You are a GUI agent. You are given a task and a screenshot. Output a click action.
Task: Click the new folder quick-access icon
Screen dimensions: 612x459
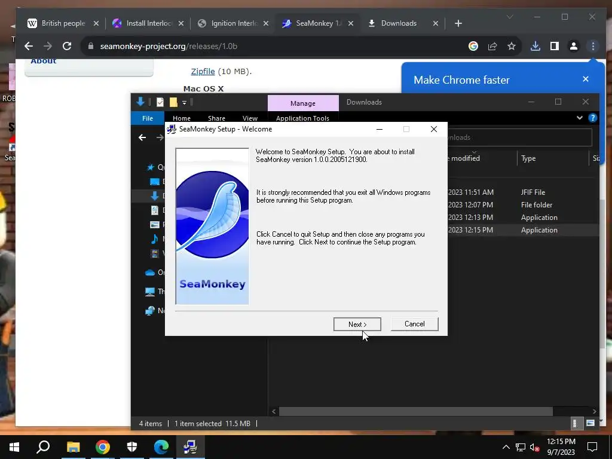pos(173,102)
